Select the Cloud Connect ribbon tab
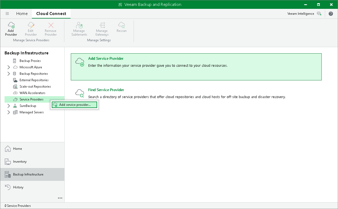This screenshot has height=209, width=338. pos(51,14)
